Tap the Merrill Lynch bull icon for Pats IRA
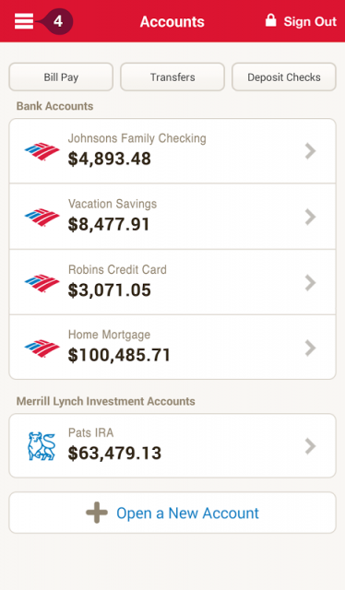Image resolution: width=345 pixels, height=590 pixels. click(42, 446)
